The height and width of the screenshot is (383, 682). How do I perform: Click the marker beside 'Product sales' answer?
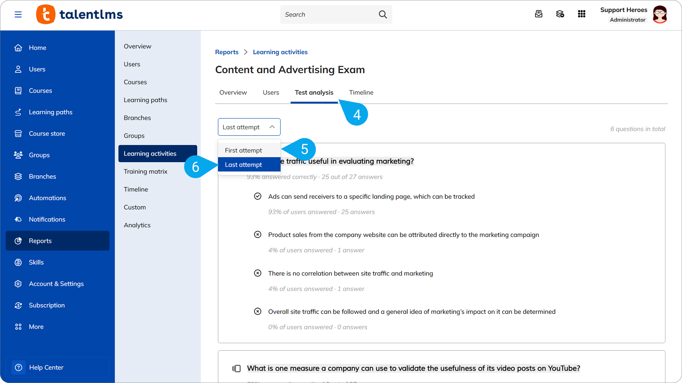point(258,234)
